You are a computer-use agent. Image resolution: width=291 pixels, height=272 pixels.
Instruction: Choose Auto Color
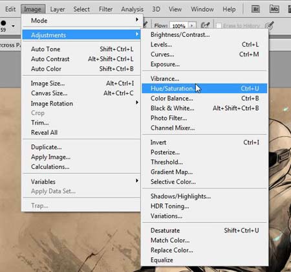click(x=81, y=69)
